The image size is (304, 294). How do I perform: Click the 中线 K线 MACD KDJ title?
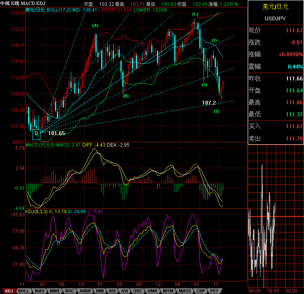click(23, 3)
